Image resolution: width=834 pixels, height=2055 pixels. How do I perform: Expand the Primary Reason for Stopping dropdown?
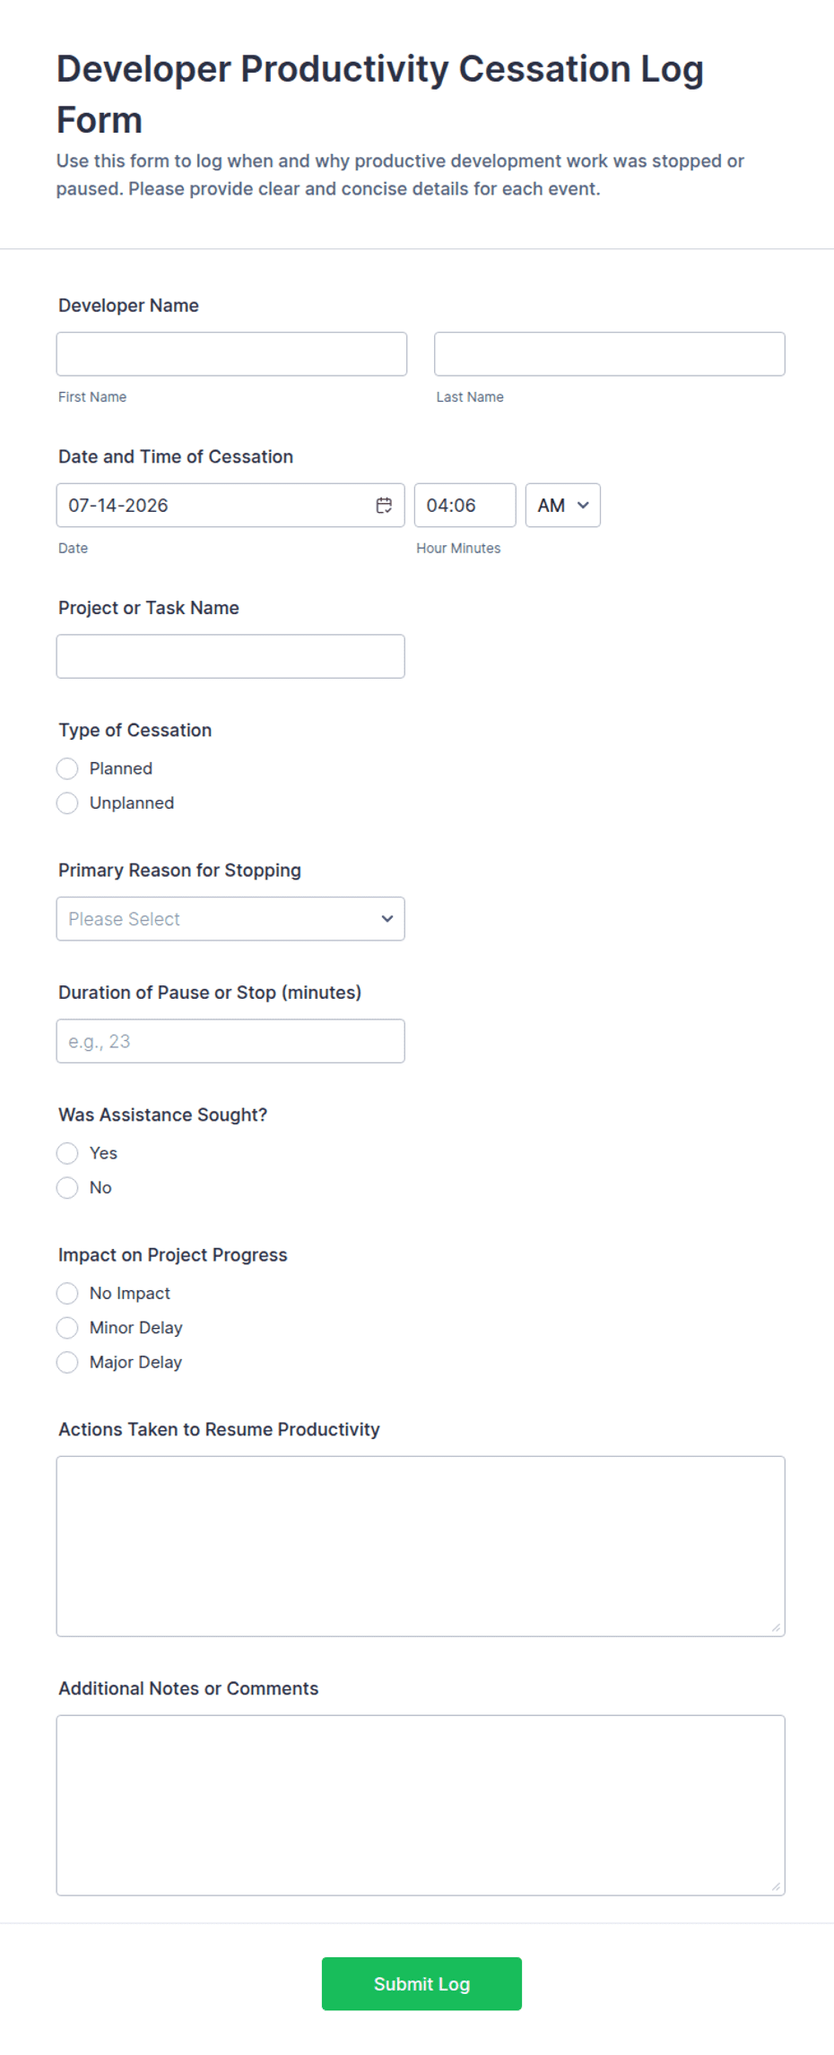tap(230, 919)
